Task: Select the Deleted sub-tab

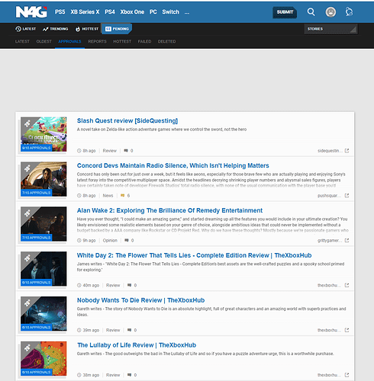Action: pos(166,41)
